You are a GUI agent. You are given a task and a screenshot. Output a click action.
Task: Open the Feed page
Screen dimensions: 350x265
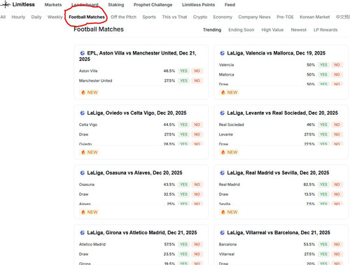point(230,5)
